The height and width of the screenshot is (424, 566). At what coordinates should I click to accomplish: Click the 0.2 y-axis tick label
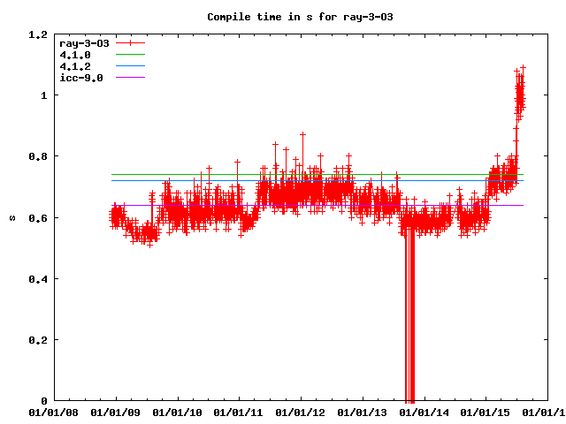click(x=37, y=340)
